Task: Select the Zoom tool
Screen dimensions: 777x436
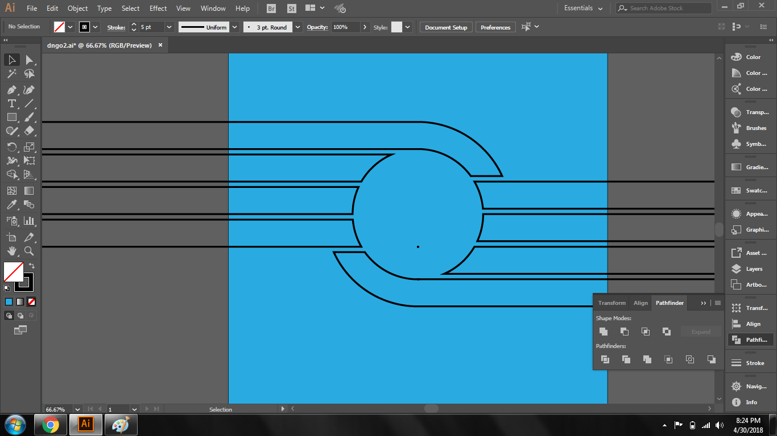Action: pyautogui.click(x=30, y=250)
